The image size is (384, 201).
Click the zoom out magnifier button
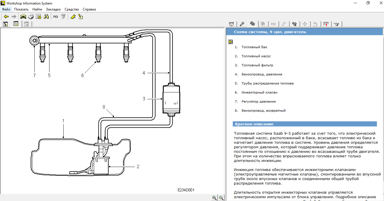[221, 198]
